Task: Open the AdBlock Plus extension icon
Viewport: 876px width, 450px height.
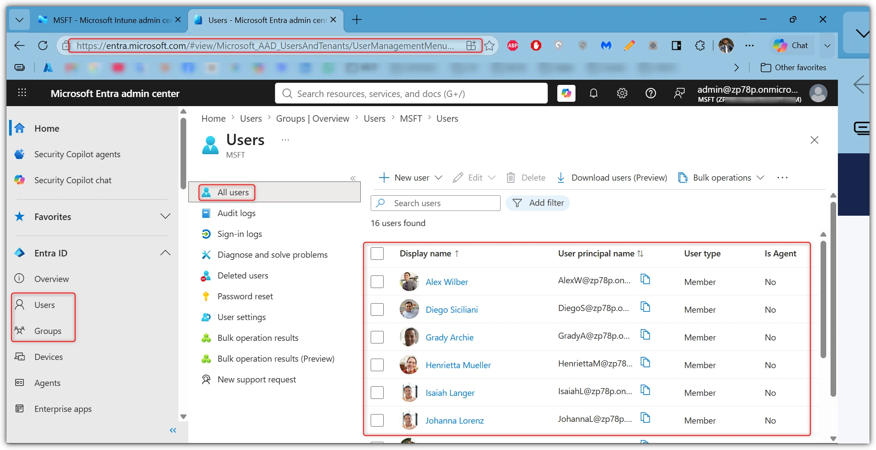Action: pyautogui.click(x=513, y=45)
